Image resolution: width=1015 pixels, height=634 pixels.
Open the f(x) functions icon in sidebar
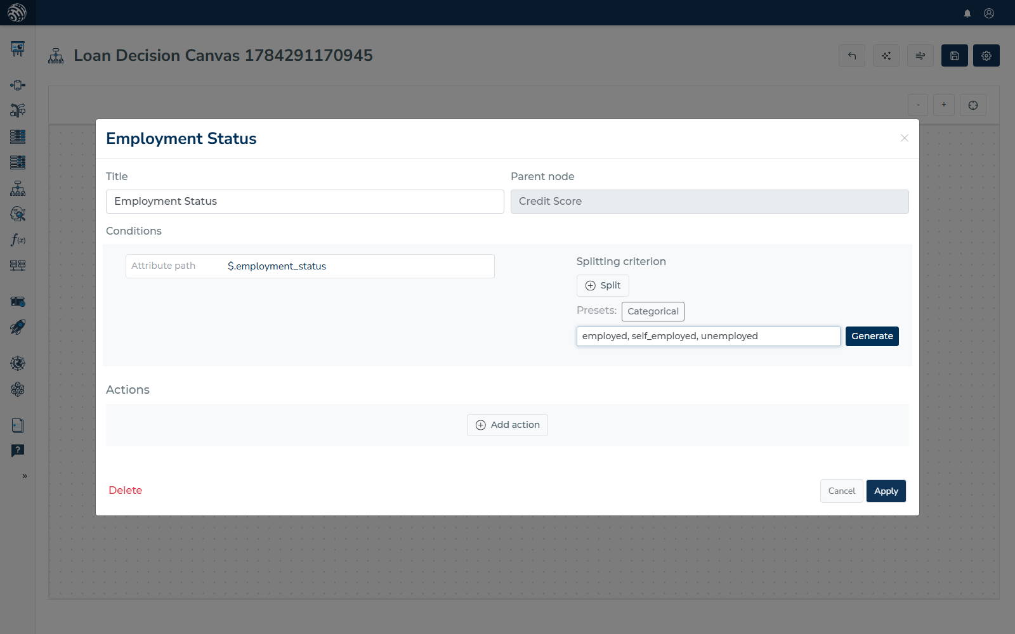click(x=18, y=240)
